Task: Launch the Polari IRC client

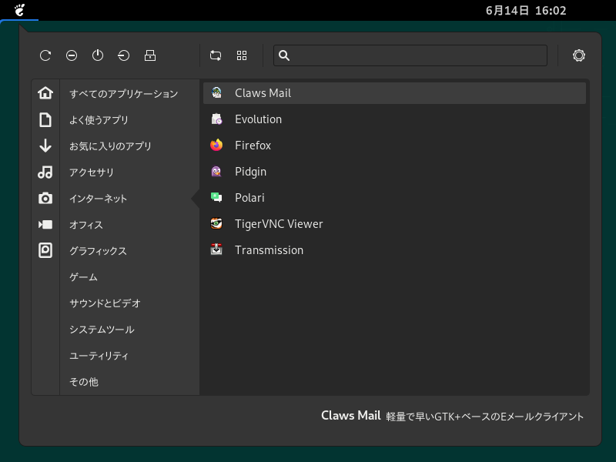Action: click(x=394, y=198)
